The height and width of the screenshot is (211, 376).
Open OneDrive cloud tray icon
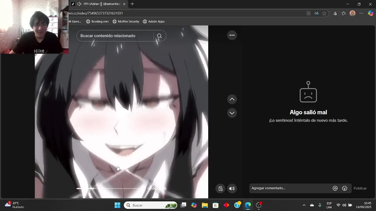312,205
